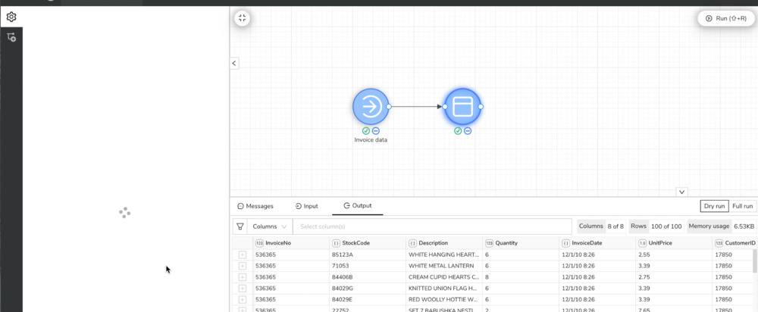758x312 pixels.
Task: Click the Quantity column header
Action: (521, 243)
